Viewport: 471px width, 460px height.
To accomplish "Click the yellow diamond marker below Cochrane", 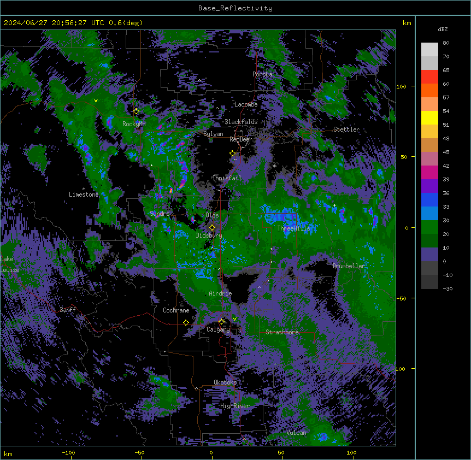I will pos(186,323).
